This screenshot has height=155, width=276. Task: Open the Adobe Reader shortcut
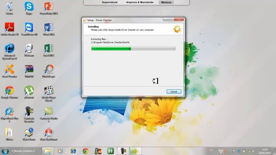(9, 29)
